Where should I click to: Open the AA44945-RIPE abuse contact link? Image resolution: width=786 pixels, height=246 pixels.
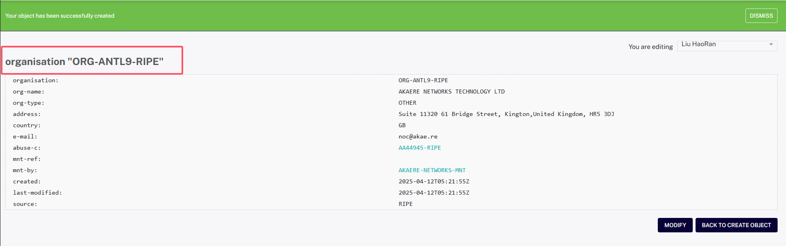(x=419, y=148)
